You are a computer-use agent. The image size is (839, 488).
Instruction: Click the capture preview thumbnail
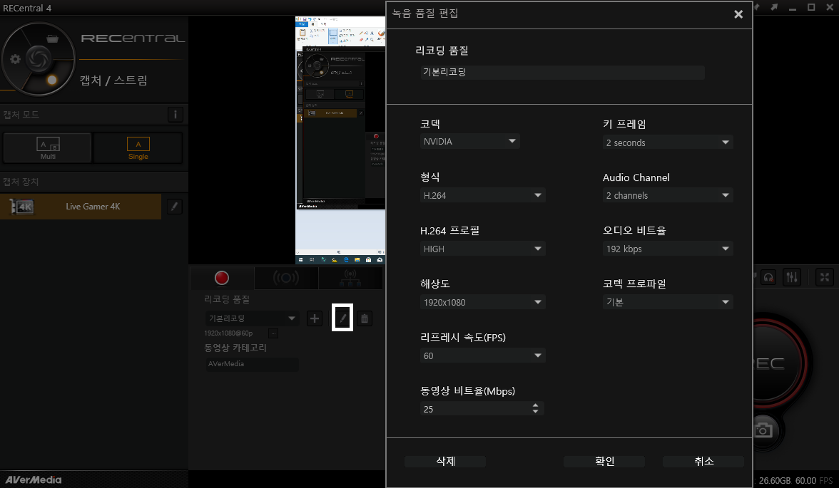point(340,140)
